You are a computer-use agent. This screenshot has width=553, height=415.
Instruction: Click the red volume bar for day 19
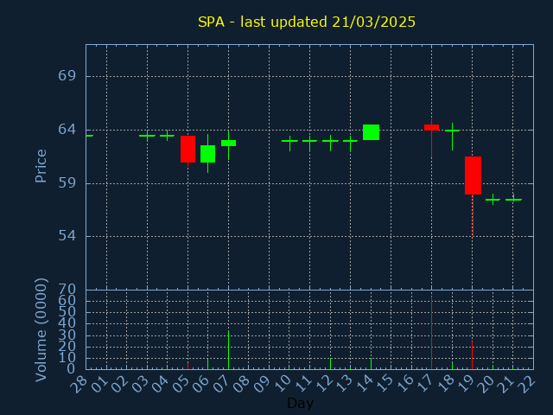[x=473, y=355]
